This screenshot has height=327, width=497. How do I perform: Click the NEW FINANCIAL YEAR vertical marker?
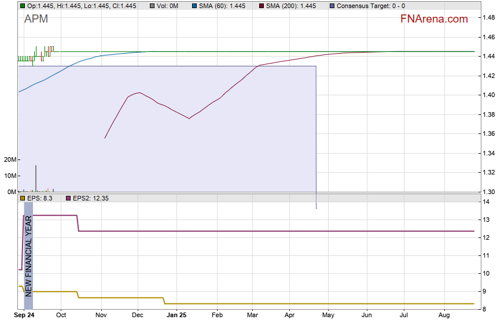28,255
